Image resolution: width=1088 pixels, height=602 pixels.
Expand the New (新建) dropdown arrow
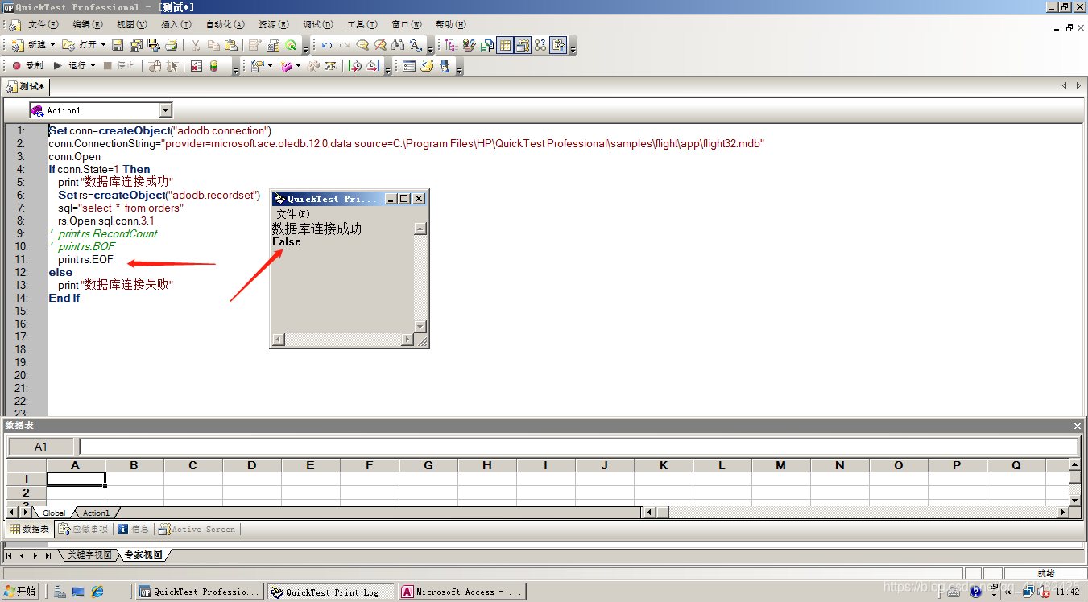[52, 45]
